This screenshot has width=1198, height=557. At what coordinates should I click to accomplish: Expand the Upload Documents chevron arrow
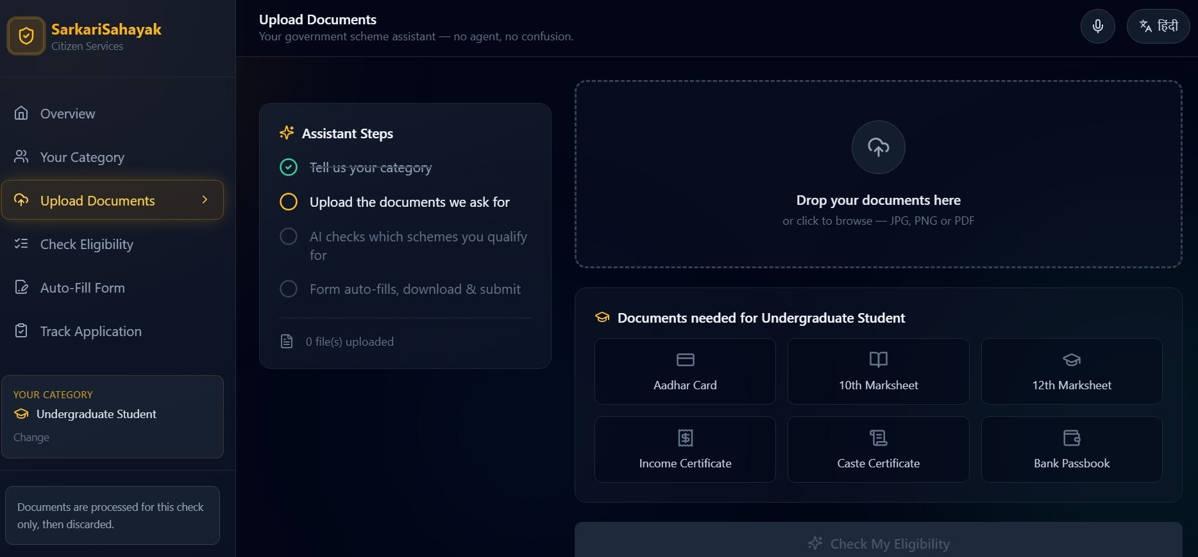(x=205, y=200)
